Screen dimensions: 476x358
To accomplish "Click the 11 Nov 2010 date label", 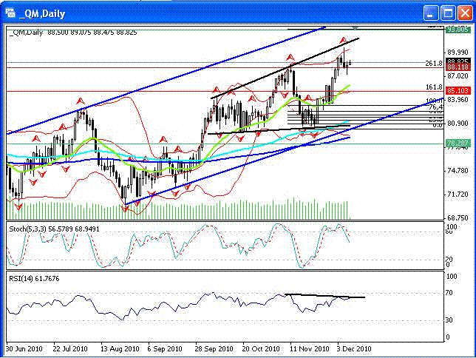I will pyautogui.click(x=310, y=348).
